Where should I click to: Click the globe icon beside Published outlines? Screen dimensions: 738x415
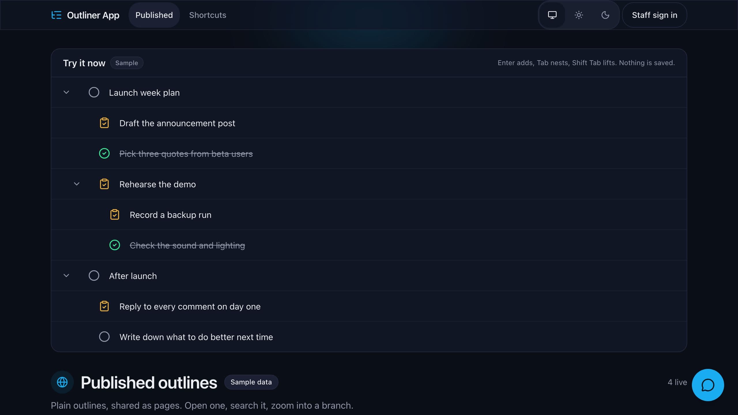click(x=62, y=382)
